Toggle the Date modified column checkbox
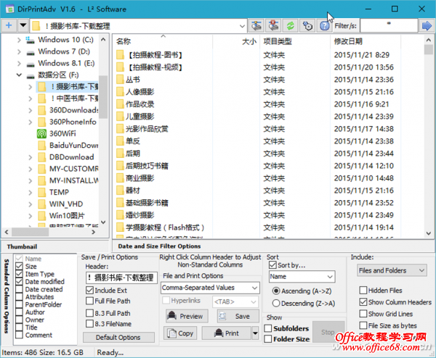 pos(19,282)
